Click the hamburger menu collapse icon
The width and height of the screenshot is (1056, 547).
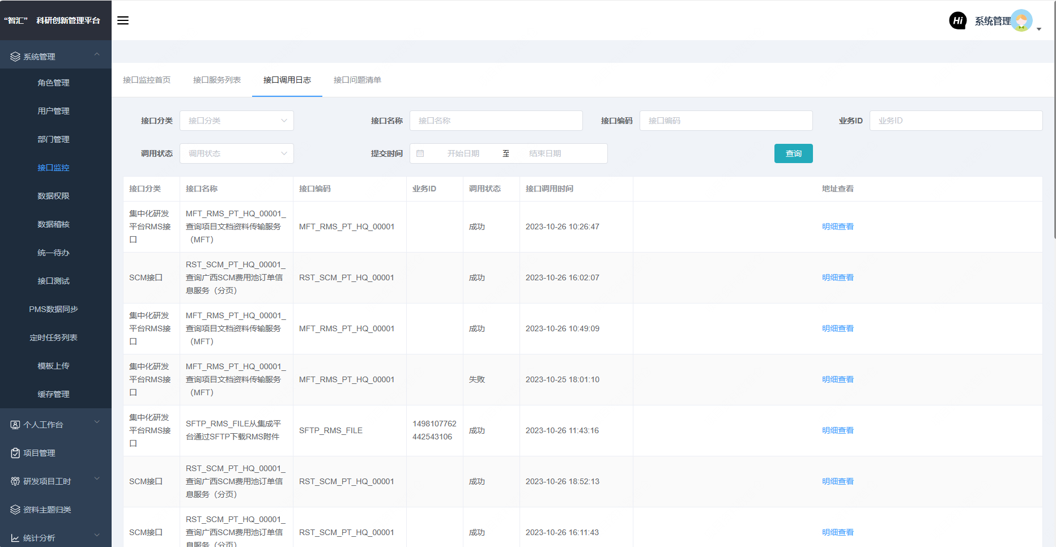tap(123, 20)
